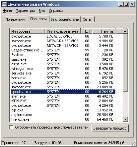
Task: Open the Параметры menu
Action: pos(25,11)
